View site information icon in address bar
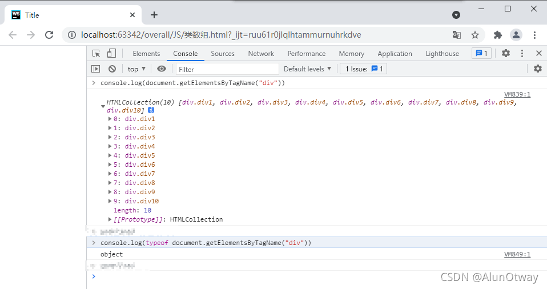This screenshot has height=289, width=547. (x=71, y=35)
